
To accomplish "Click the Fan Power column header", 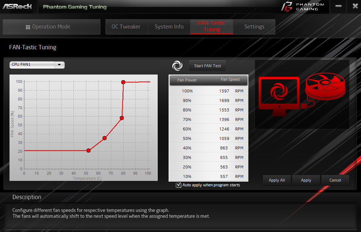I will [187, 80].
